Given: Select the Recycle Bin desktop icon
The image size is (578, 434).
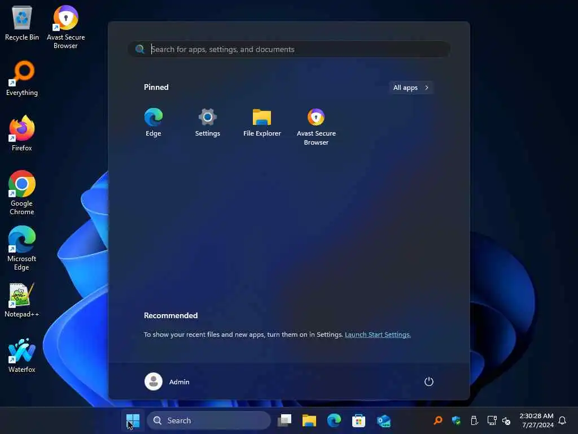Looking at the screenshot, I should [x=22, y=23].
